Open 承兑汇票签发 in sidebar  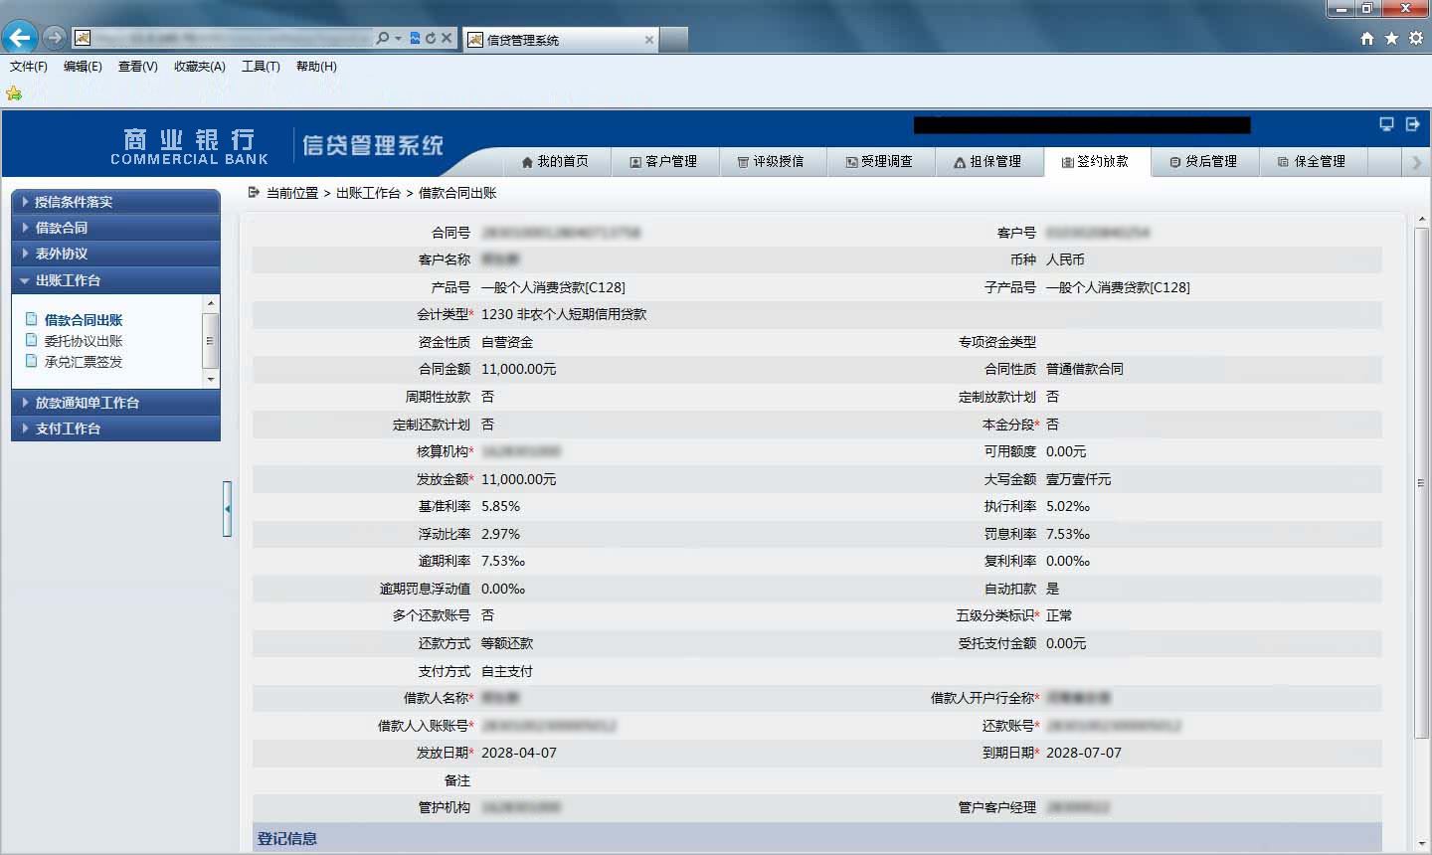(x=84, y=362)
